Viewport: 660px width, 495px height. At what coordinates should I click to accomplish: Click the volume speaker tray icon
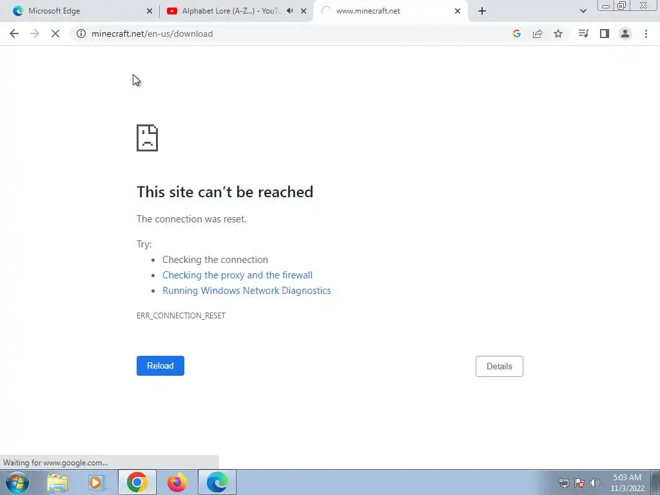click(x=595, y=483)
